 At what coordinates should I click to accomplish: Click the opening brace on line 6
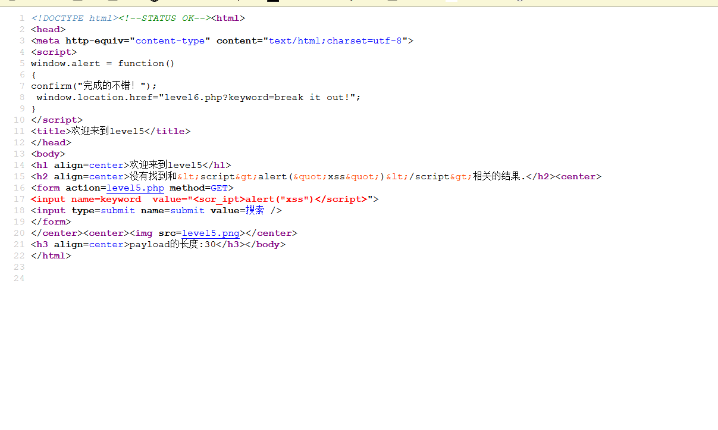pyautogui.click(x=34, y=74)
